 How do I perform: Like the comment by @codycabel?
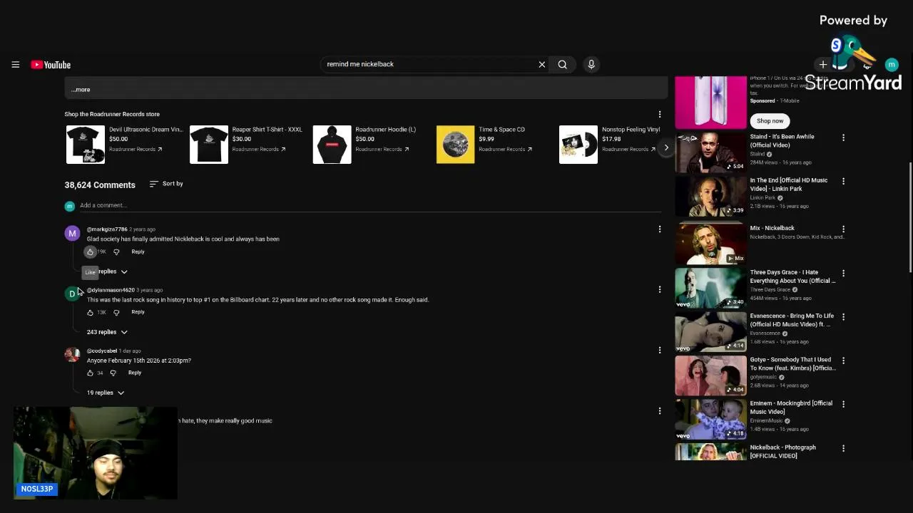click(x=90, y=373)
